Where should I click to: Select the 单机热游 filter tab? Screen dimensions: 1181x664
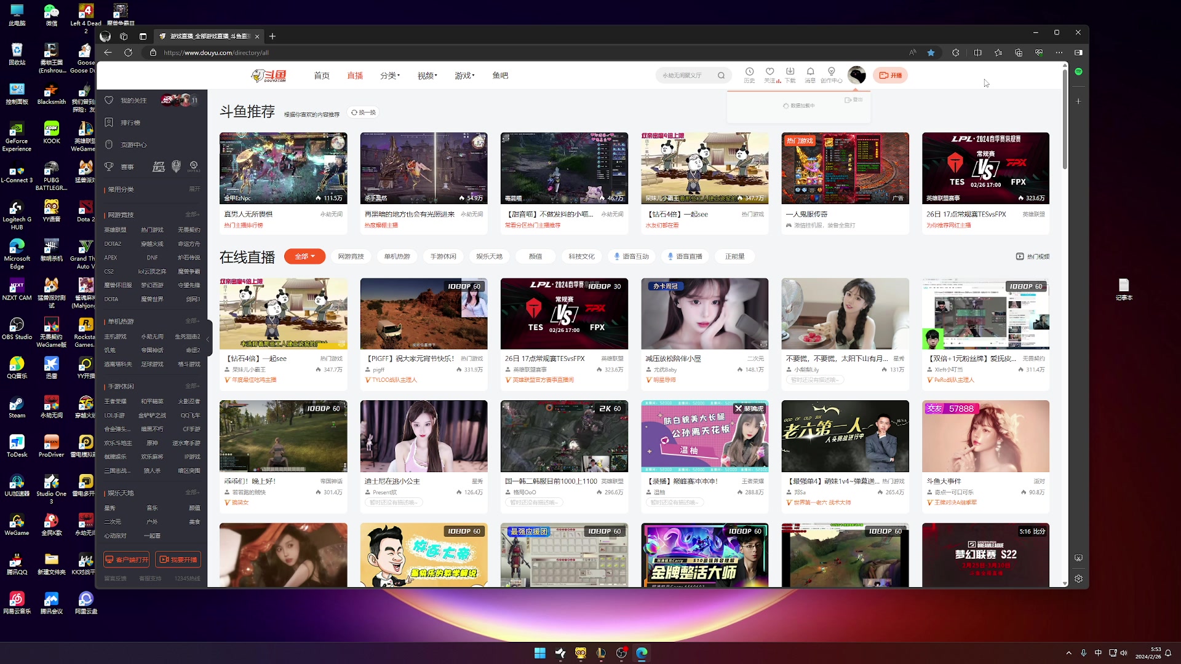coord(397,256)
